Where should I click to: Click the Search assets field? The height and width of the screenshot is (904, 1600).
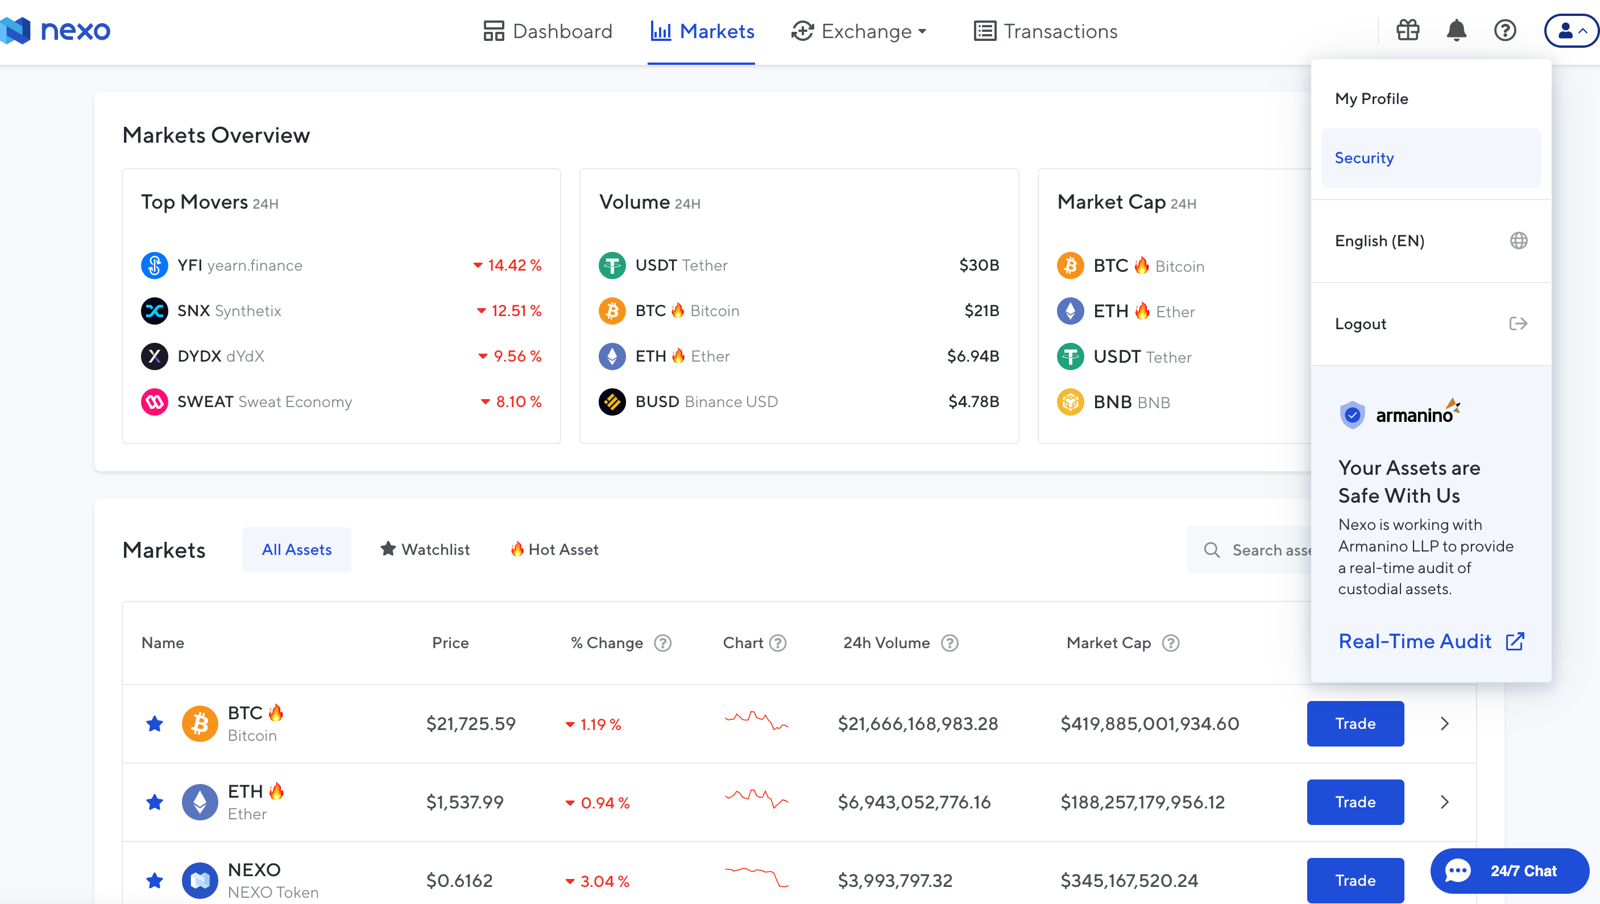point(1267,550)
